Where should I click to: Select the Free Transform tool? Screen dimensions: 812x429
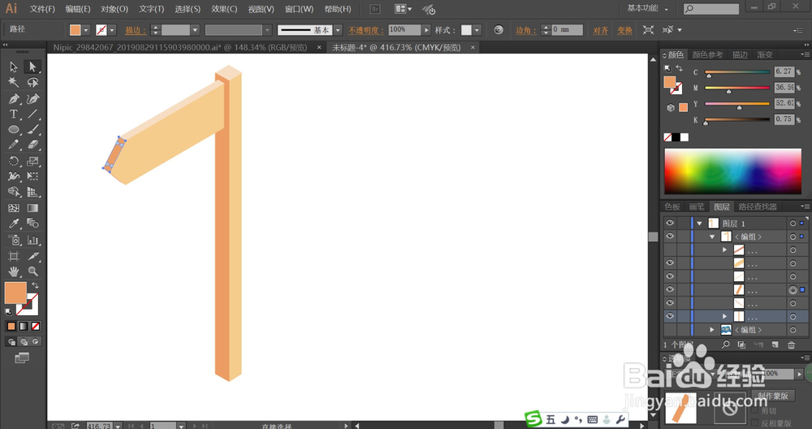pyautogui.click(x=32, y=176)
